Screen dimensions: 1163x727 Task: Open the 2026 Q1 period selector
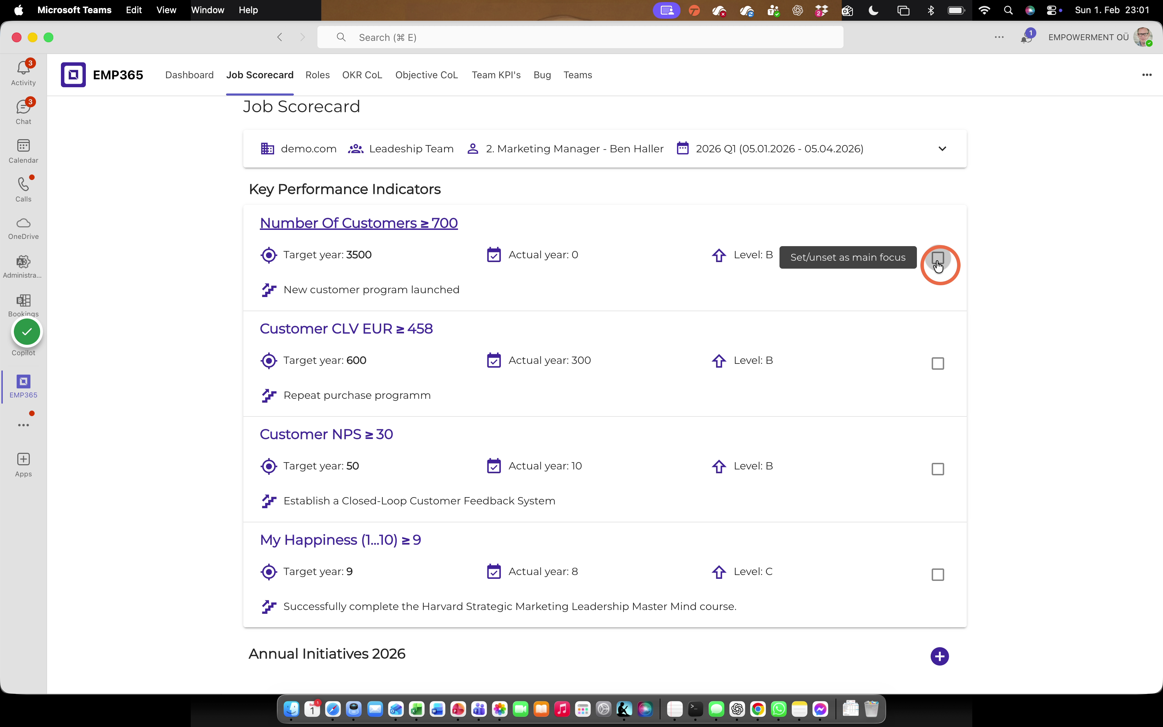click(769, 149)
